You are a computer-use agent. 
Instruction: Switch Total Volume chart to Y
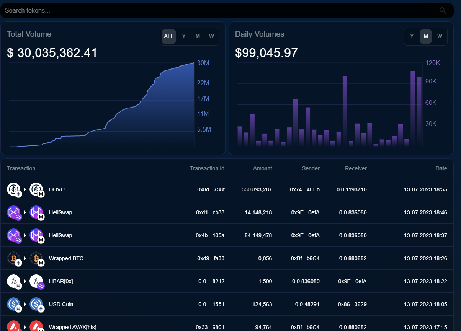click(x=184, y=36)
